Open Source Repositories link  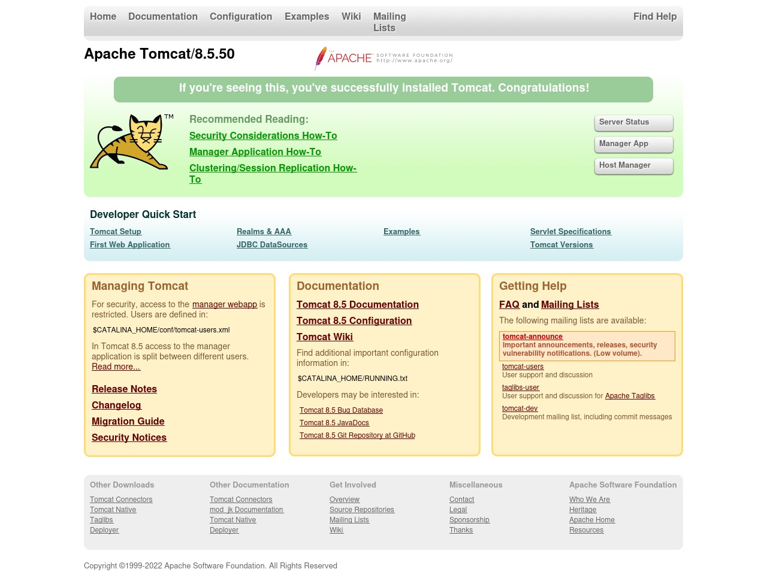click(362, 510)
